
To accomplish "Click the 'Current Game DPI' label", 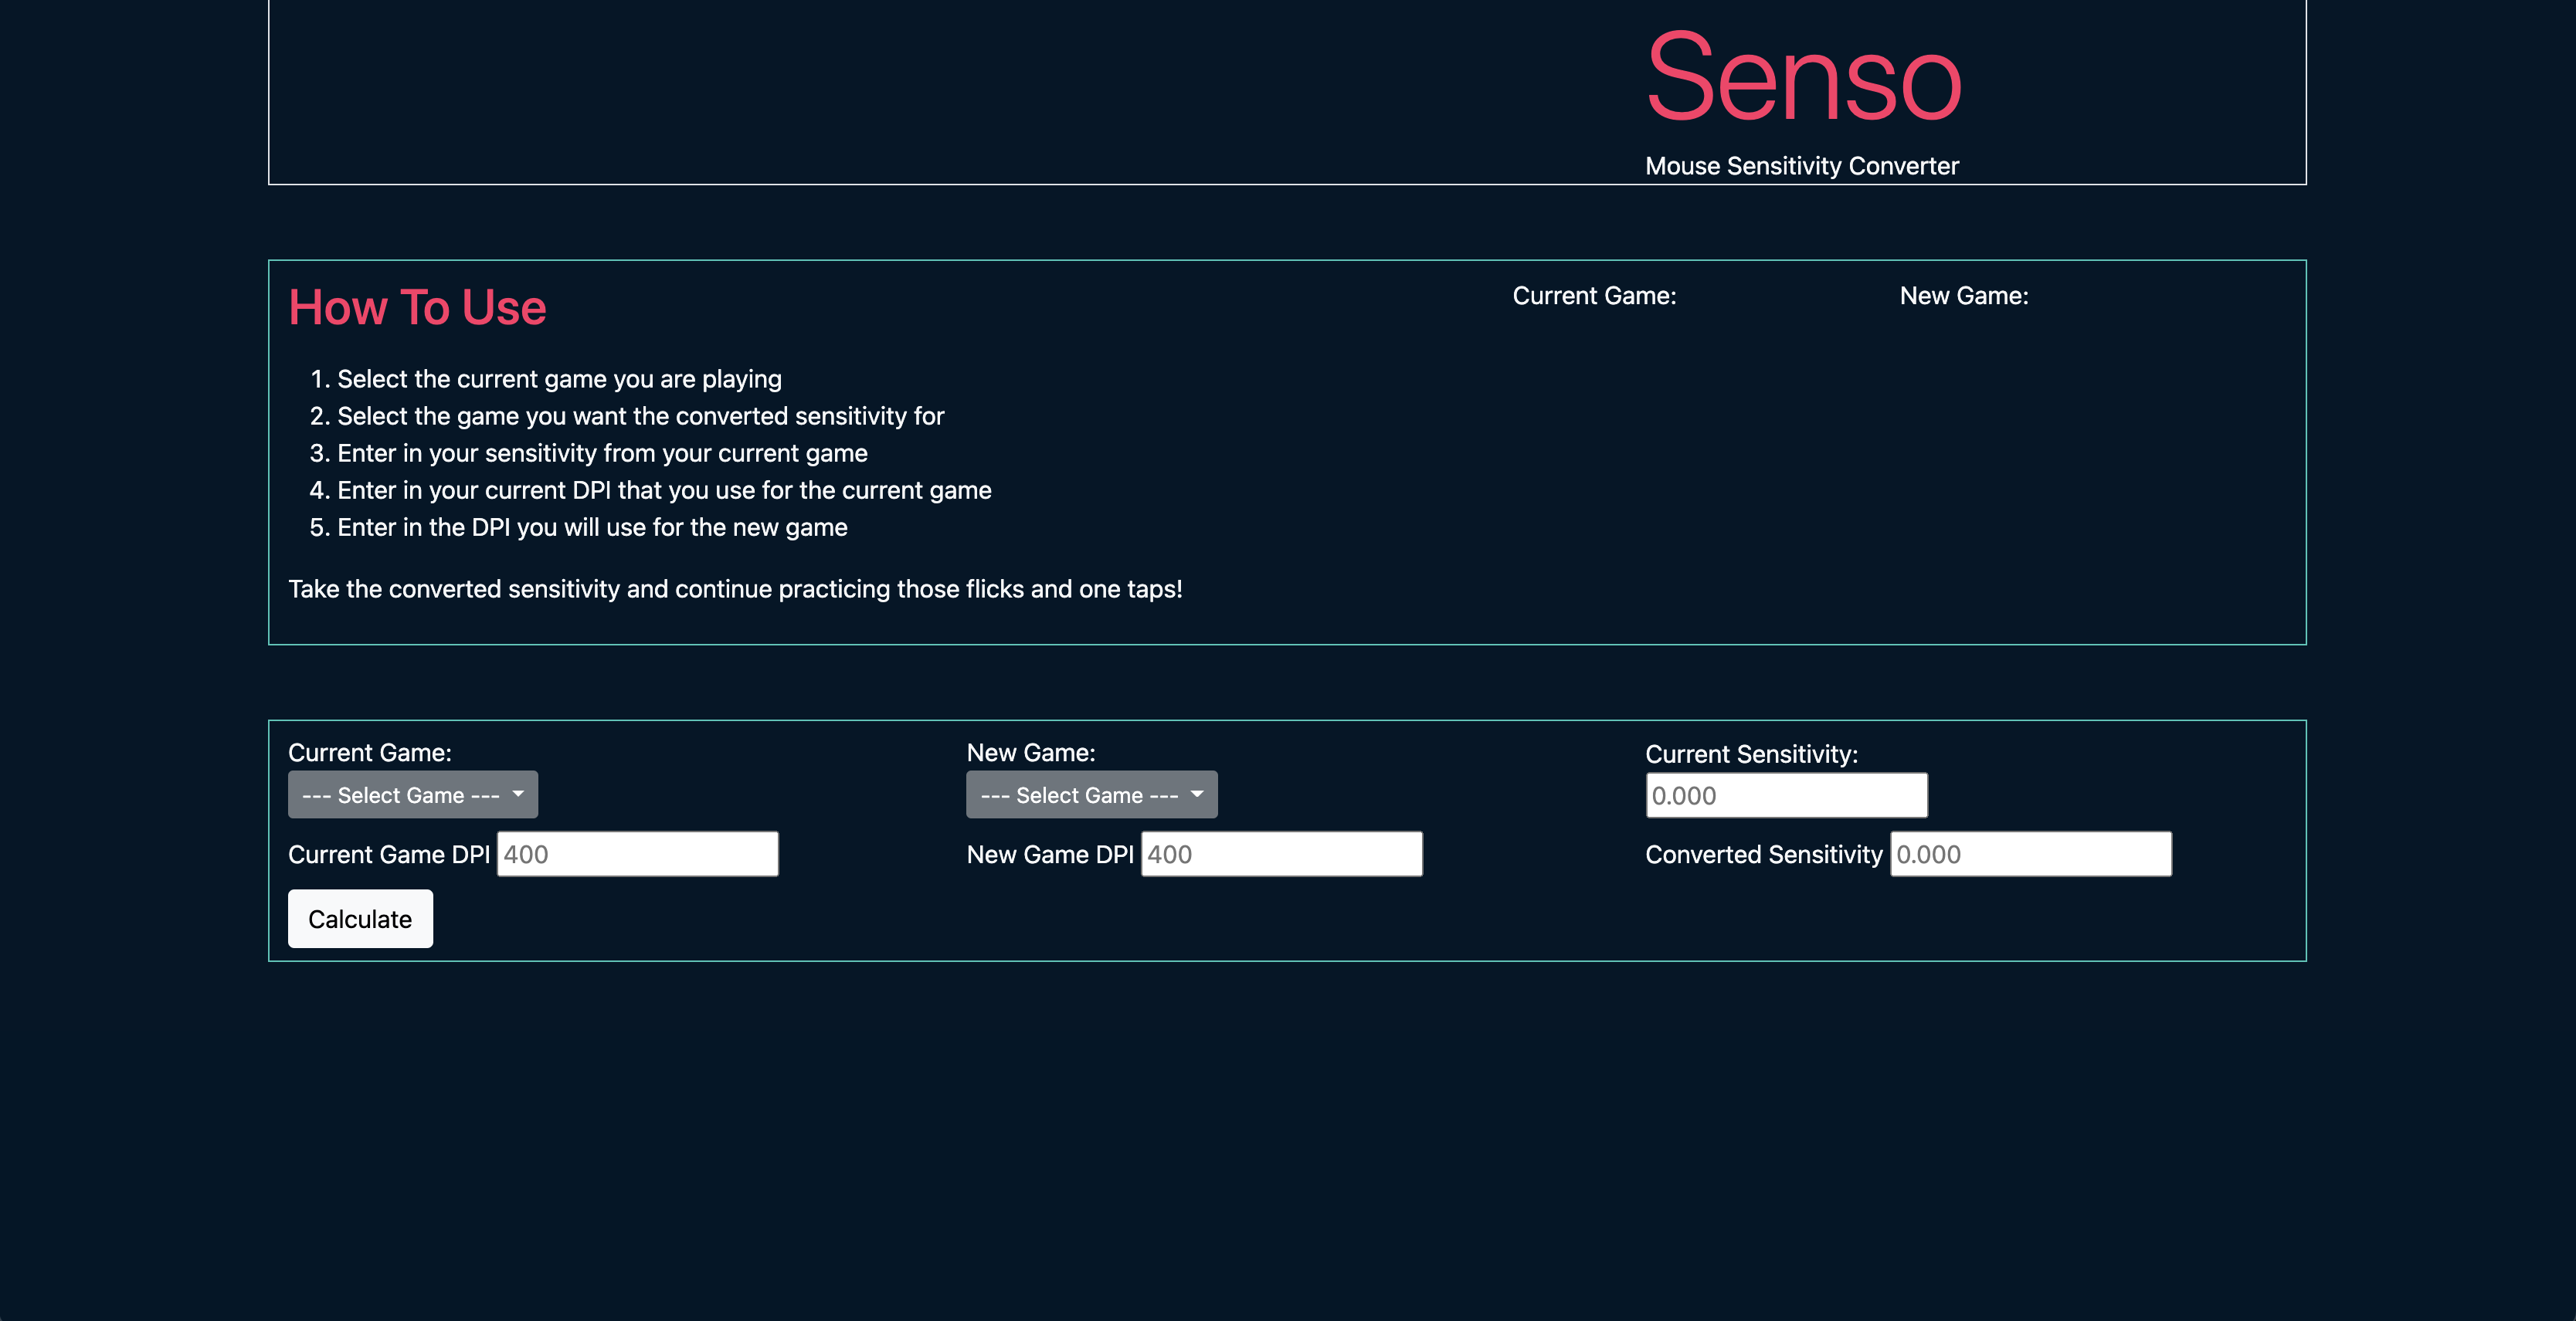I will point(389,855).
